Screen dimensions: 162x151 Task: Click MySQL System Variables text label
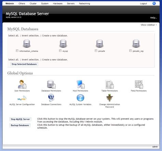80,105
